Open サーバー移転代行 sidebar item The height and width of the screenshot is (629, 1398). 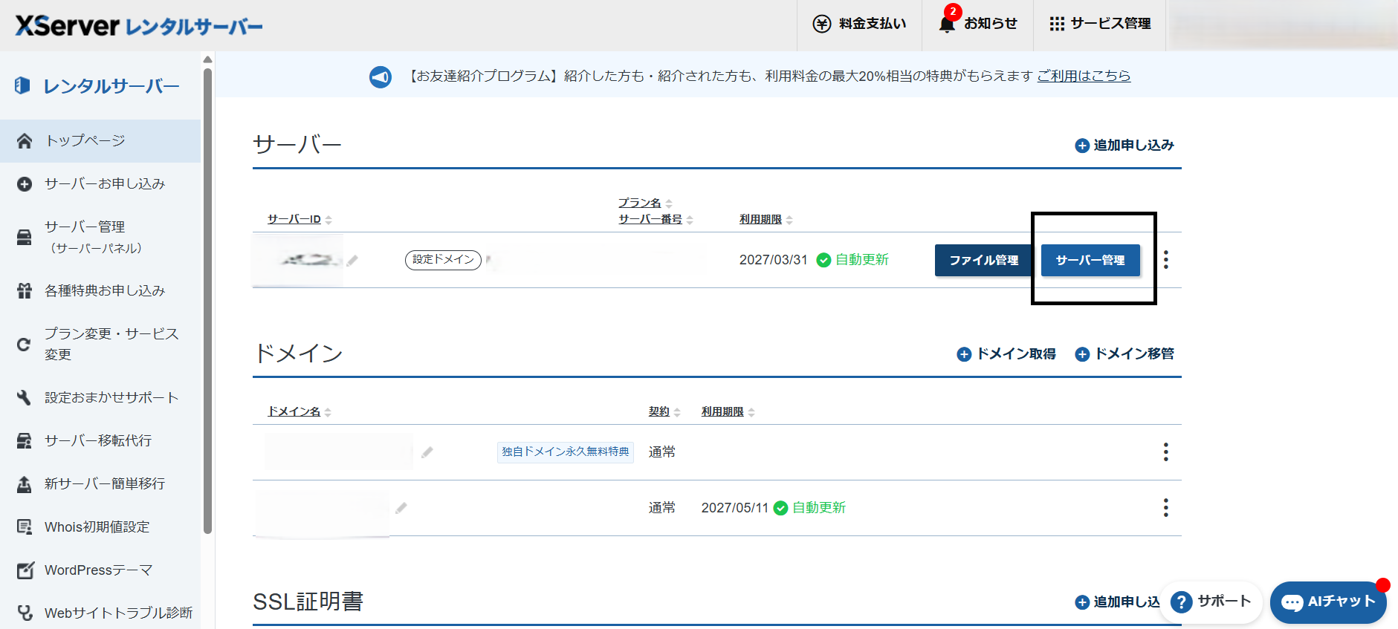(100, 440)
